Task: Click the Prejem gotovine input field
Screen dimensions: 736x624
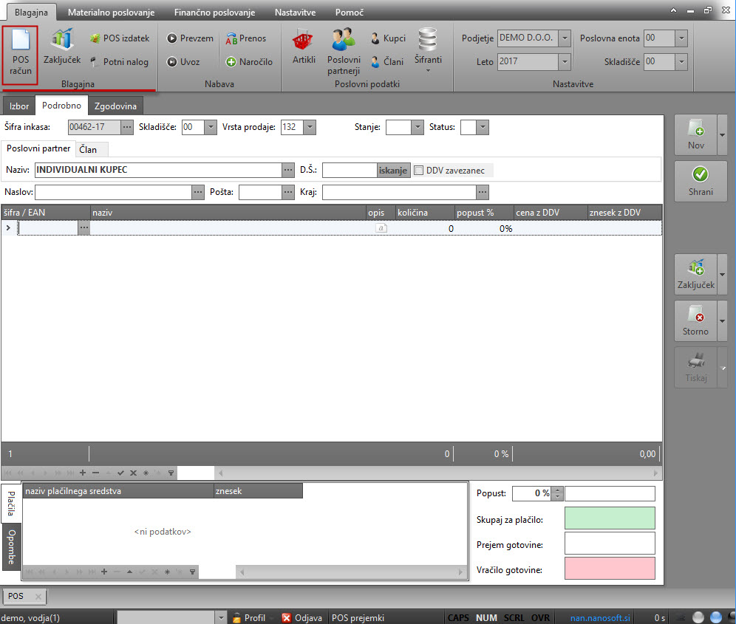Action: 609,543
